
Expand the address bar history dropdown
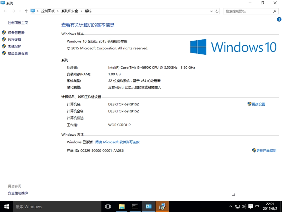pos(211,11)
